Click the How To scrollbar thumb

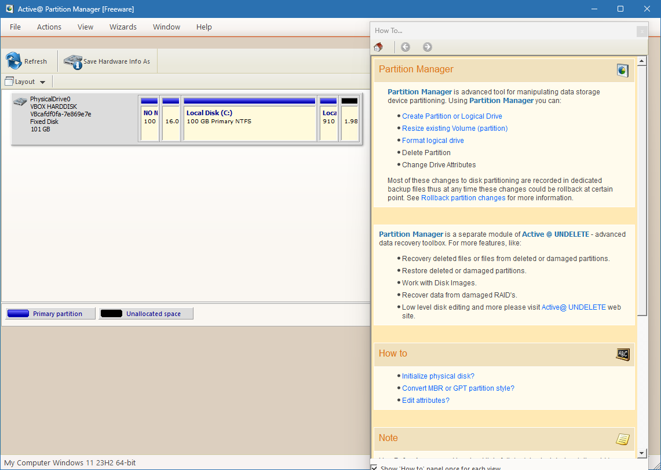click(x=642, y=191)
